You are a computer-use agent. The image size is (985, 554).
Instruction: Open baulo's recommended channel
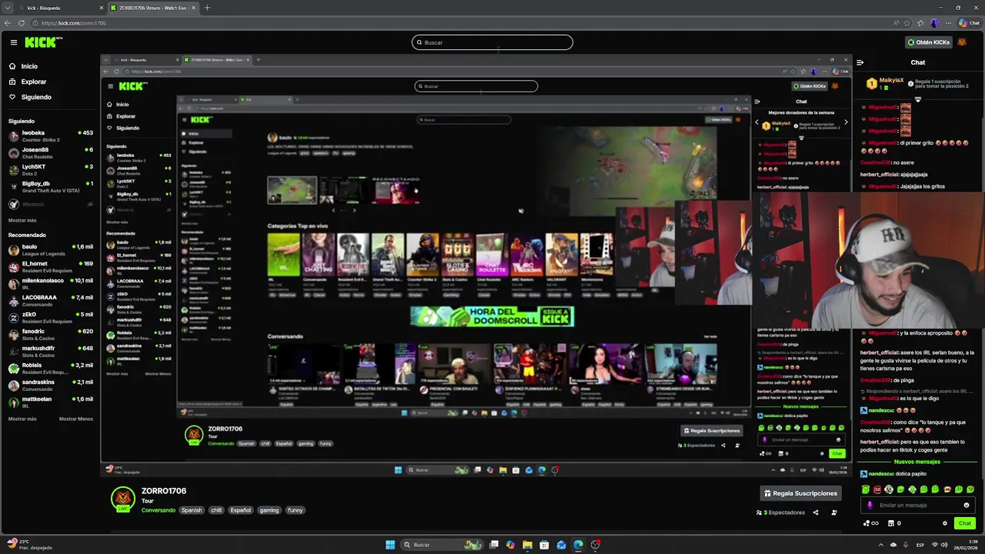tap(50, 249)
